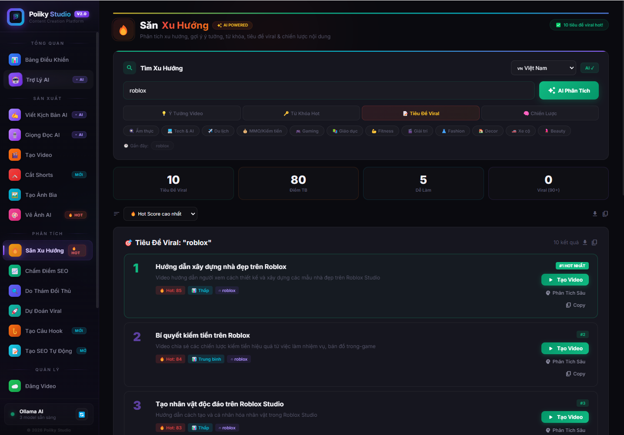This screenshot has height=435, width=624.
Task: Open the Việt Nam country dropdown
Action: coord(544,68)
